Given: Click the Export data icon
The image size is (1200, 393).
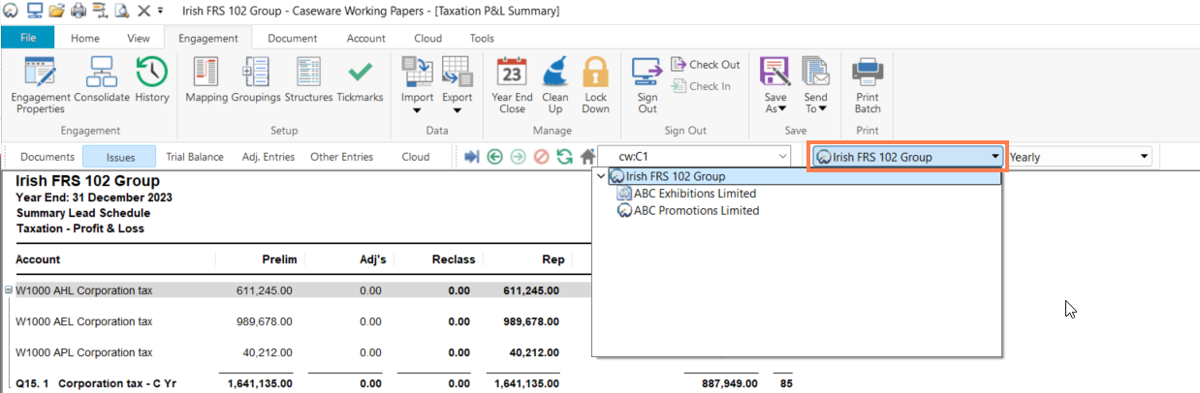Looking at the screenshot, I should coord(458,74).
